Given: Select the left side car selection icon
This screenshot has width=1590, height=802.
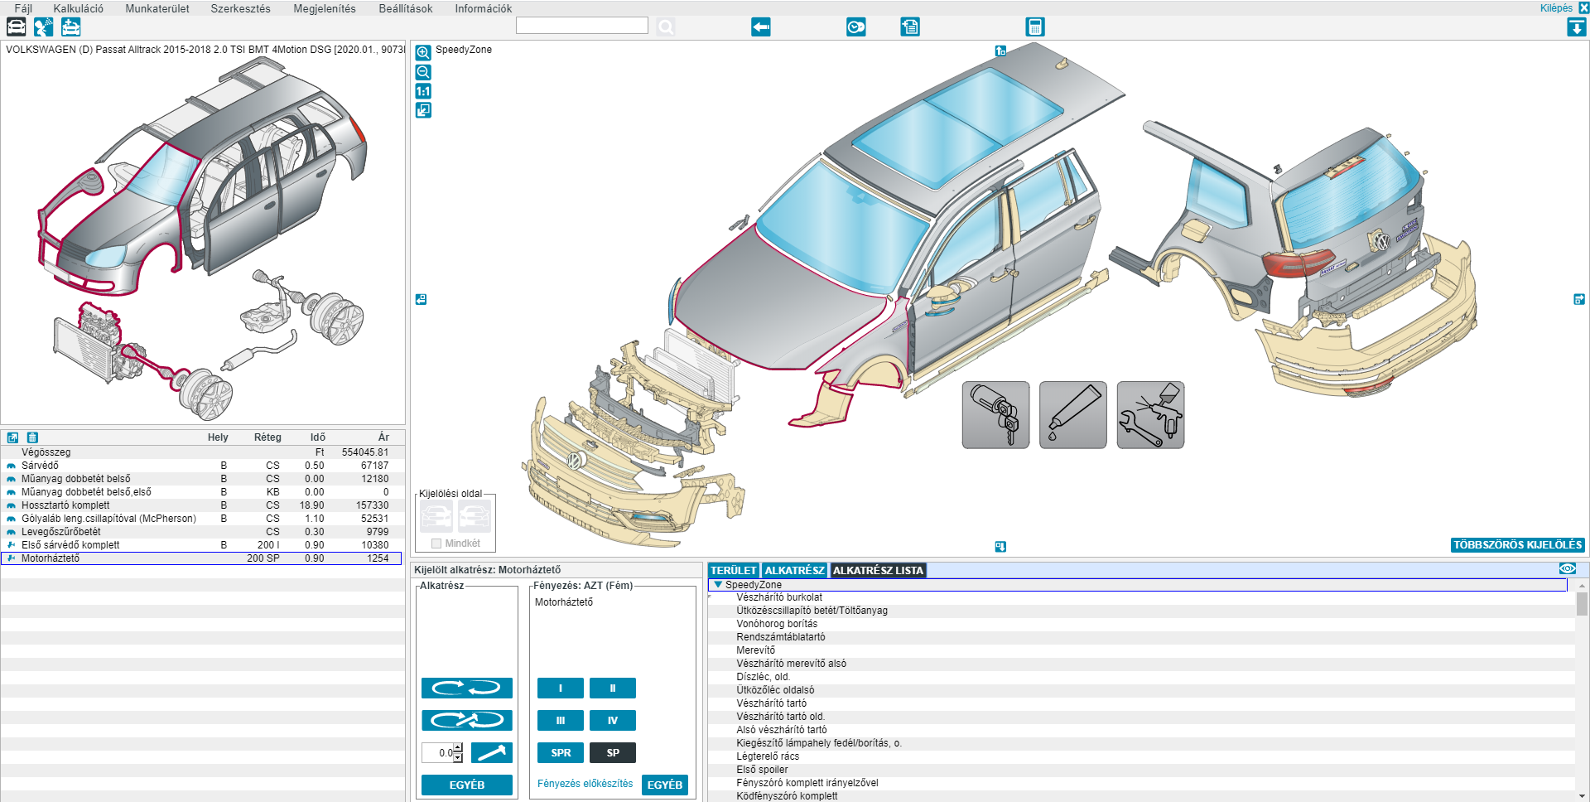Looking at the screenshot, I should click(436, 516).
